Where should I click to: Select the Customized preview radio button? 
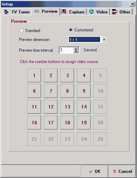71,30
